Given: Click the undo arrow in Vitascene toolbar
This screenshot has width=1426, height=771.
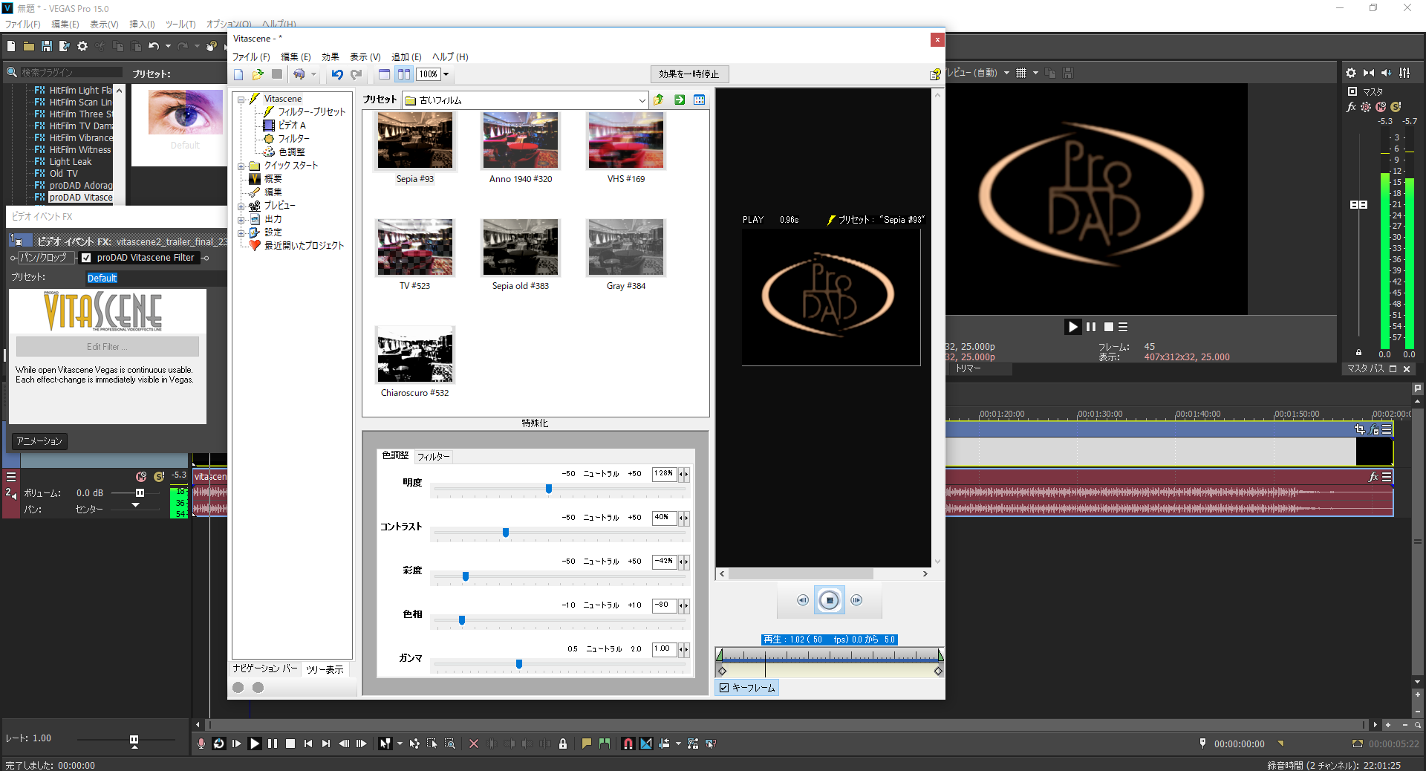Looking at the screenshot, I should click(337, 74).
